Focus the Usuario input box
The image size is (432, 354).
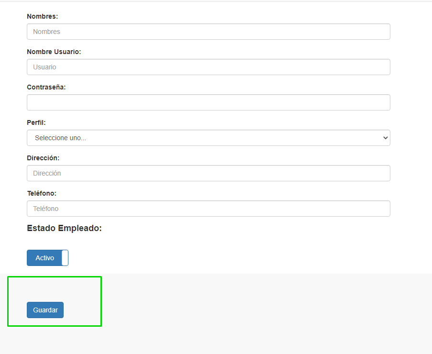(x=208, y=67)
